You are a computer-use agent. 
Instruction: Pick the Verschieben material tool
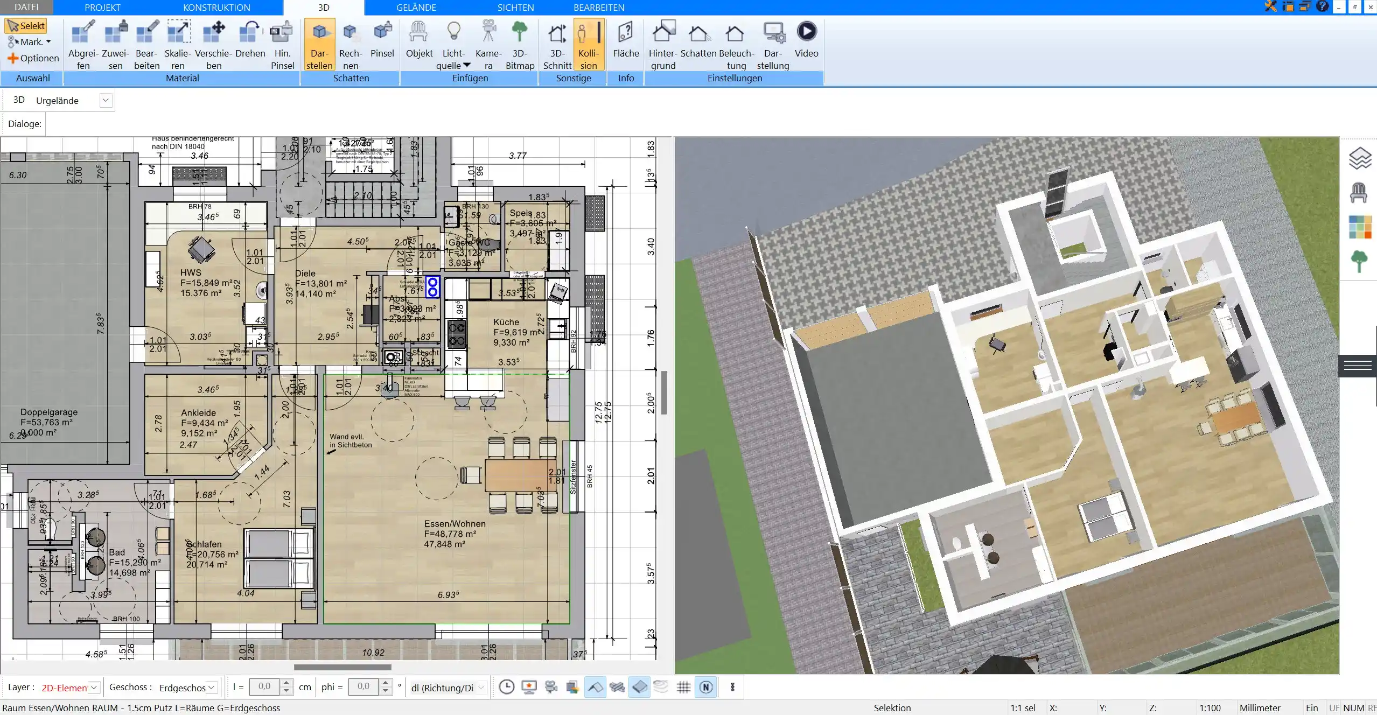click(213, 45)
